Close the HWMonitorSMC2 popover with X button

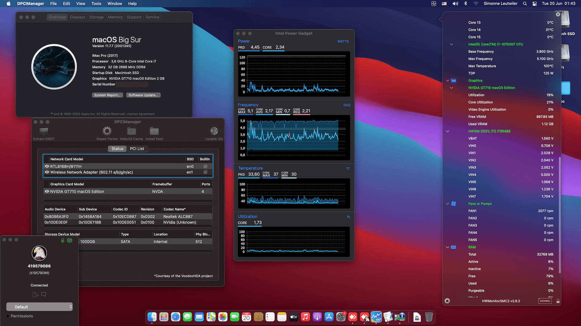tap(558, 14)
